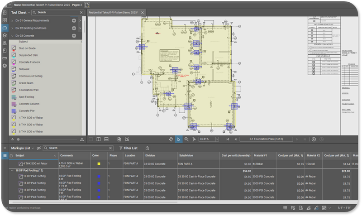Open Div 03 Concrete gear settings
Image resolution: width=362 pixels, height=216 pixels.
(74, 36)
